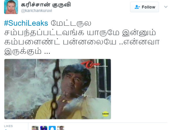Open the #SuchiLeaks hashtag link
The image size is (173, 130).
(26, 23)
